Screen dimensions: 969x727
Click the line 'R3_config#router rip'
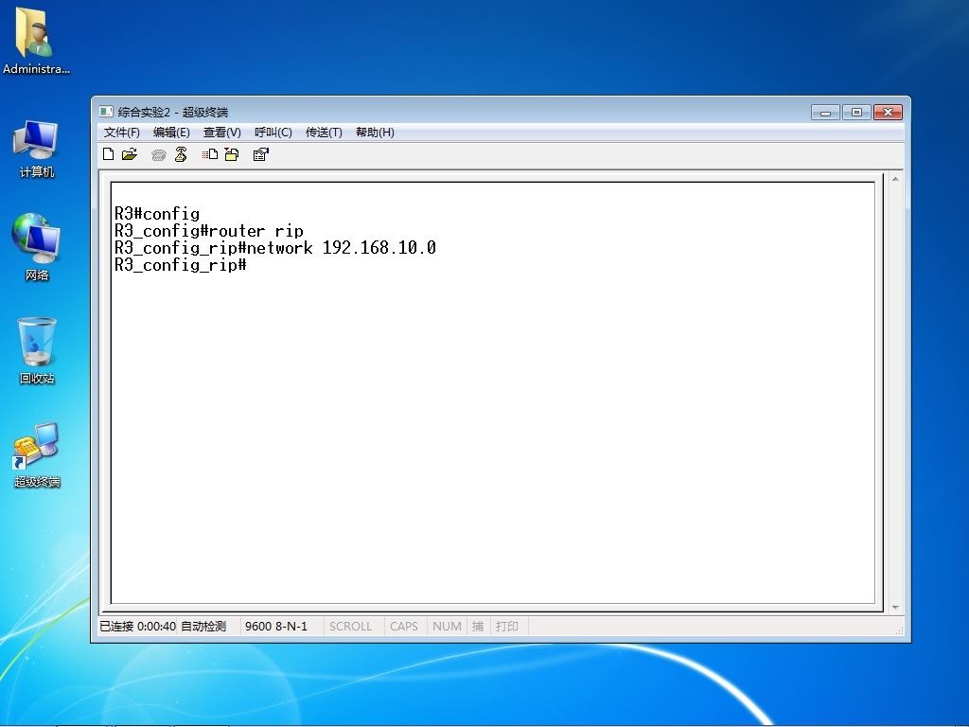(x=209, y=231)
